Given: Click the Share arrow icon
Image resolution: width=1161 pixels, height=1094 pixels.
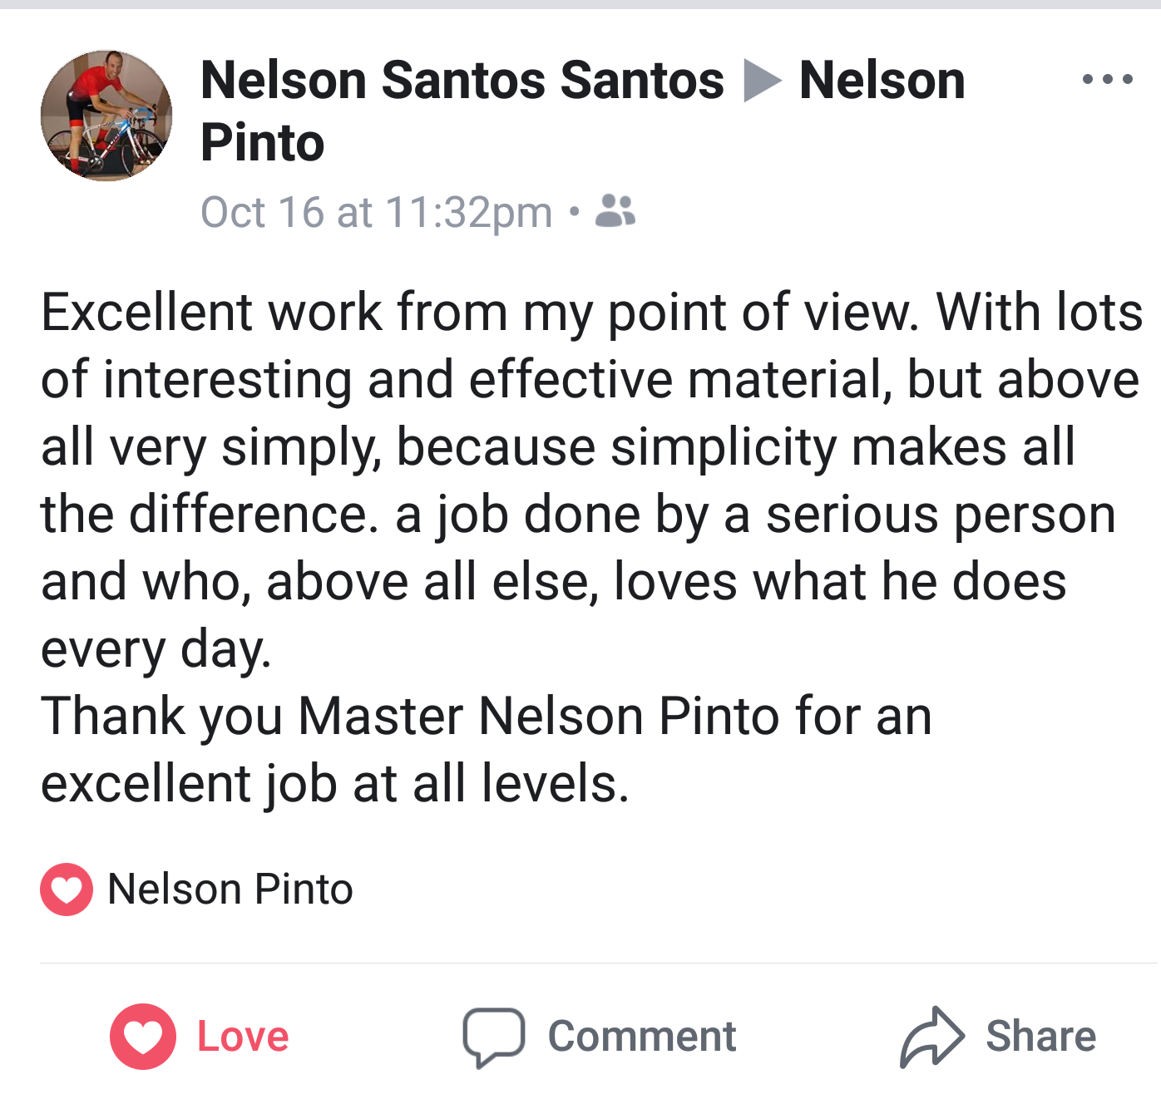Looking at the screenshot, I should (x=932, y=1037).
